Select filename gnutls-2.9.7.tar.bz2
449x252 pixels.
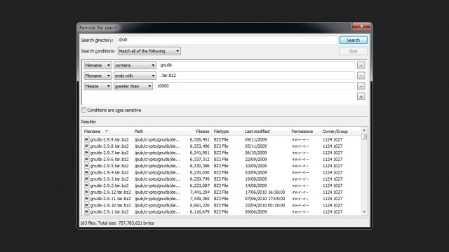tap(109, 153)
